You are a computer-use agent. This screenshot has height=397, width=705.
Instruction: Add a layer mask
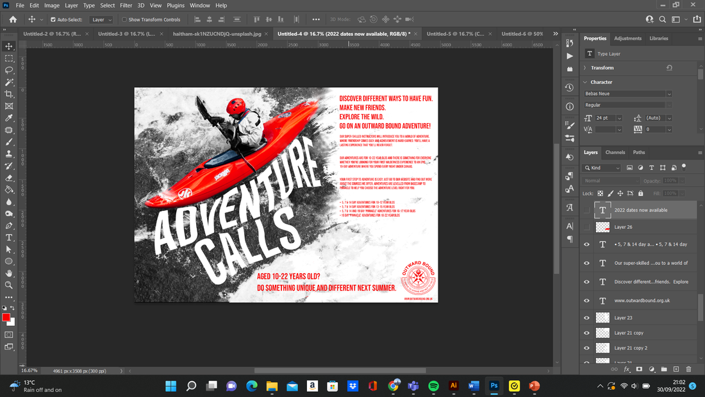[640, 369]
